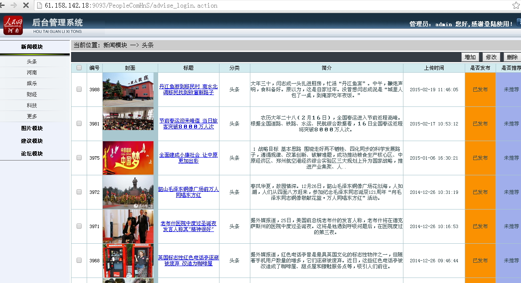
Task: Click the browser forward arrow
Action: click(x=14, y=5)
